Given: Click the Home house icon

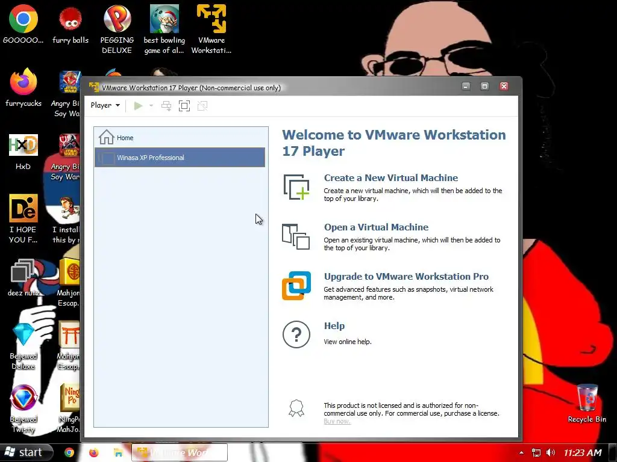Looking at the screenshot, I should click(x=106, y=137).
